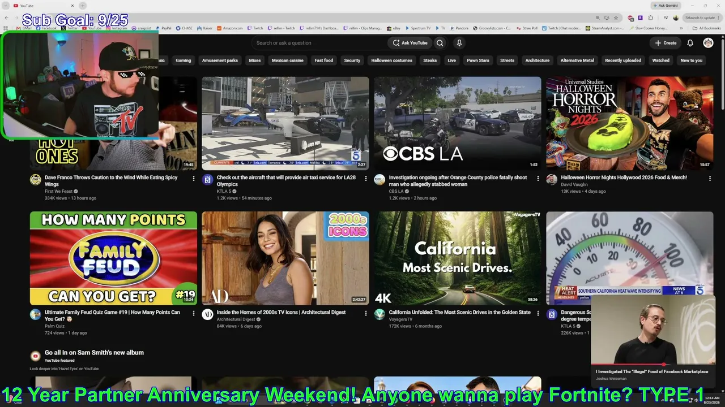Filter feed by Amusement parks chip
Viewport: 725px width, 407px height.
click(x=220, y=60)
